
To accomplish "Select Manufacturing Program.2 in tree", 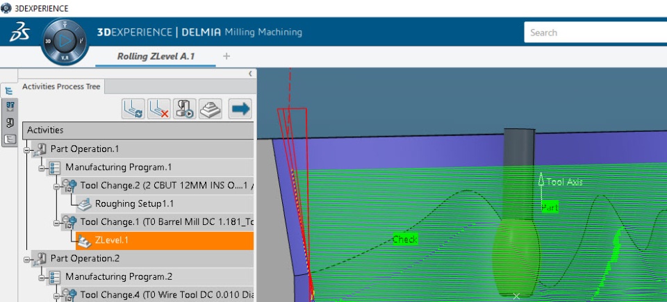I will [119, 277].
